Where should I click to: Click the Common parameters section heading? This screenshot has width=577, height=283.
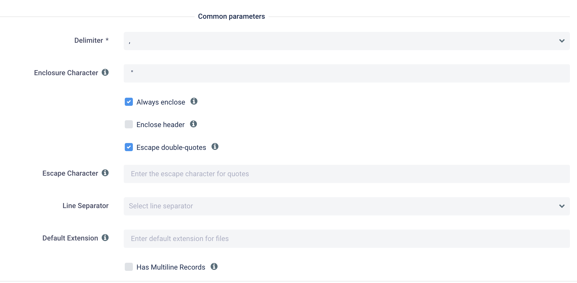coord(231,16)
